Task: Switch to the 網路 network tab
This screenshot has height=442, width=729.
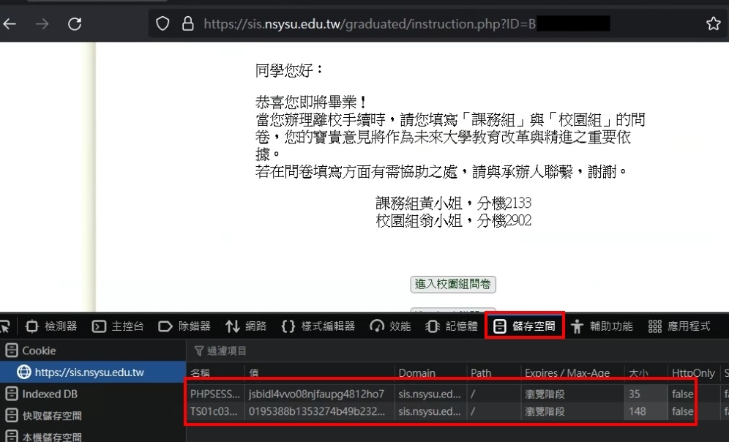Action: tap(246, 326)
